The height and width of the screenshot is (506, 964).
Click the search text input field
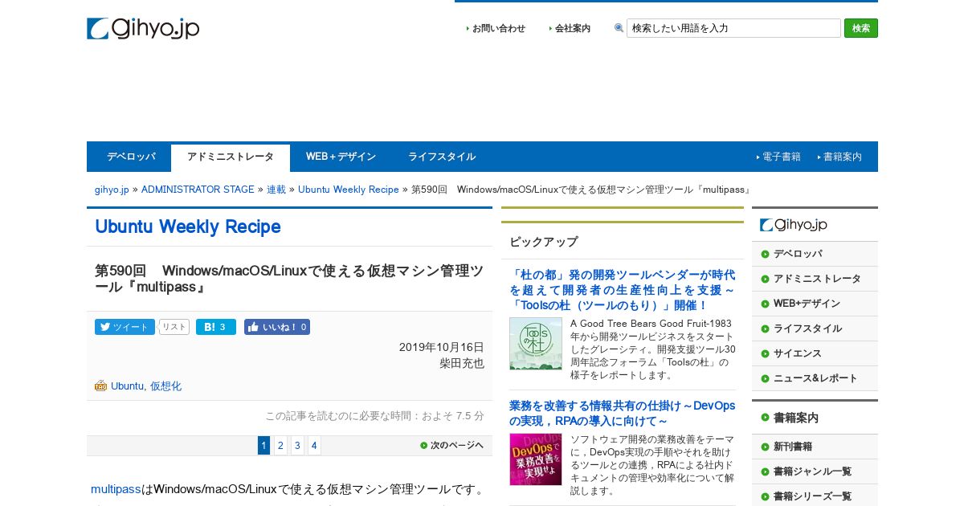pyautogui.click(x=733, y=28)
